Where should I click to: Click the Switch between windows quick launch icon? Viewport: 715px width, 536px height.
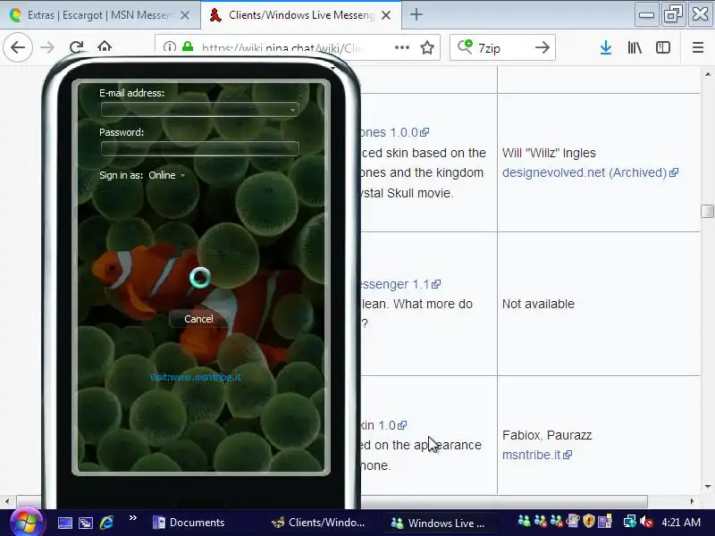click(x=86, y=523)
